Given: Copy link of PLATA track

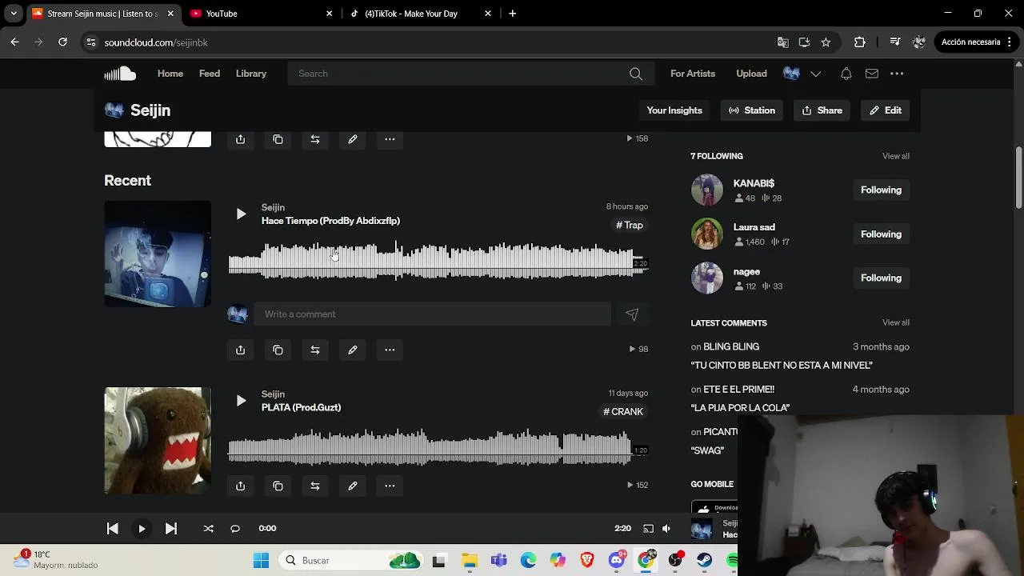Looking at the screenshot, I should coord(278,486).
